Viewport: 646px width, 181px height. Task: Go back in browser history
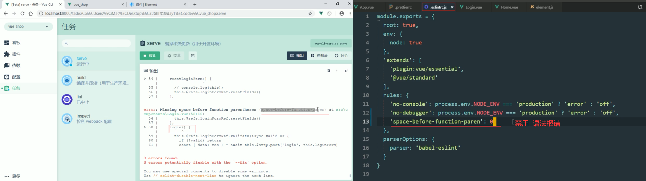tap(6, 14)
